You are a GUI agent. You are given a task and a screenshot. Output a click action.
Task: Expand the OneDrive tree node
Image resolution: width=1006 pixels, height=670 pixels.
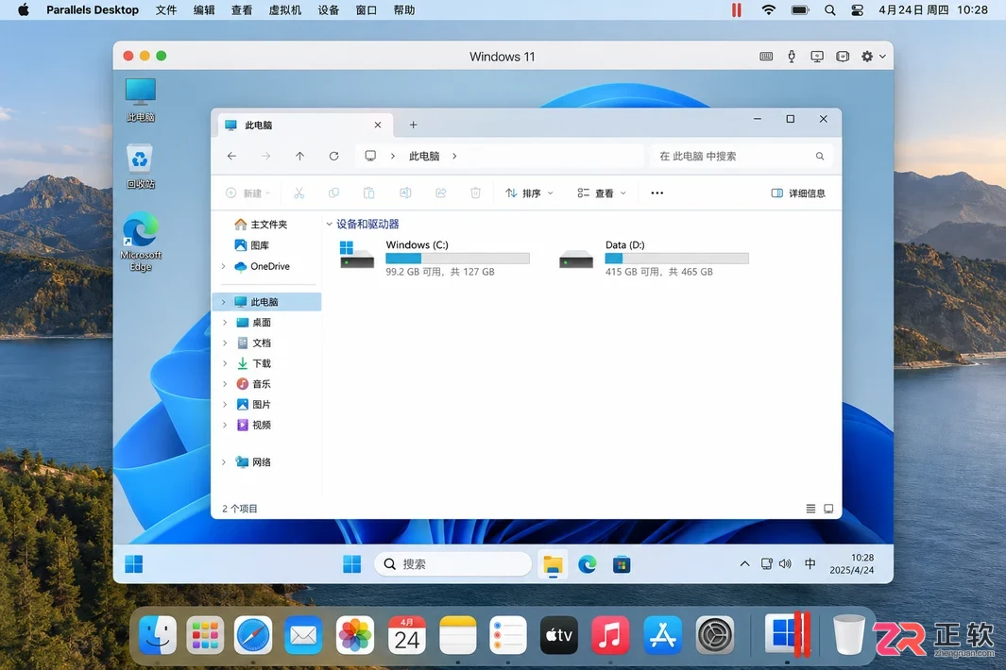point(223,266)
